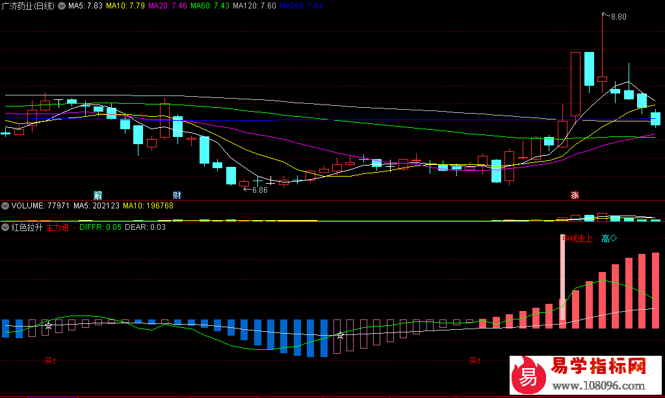Click the candle with the 8.80 upper shadow

602,53
